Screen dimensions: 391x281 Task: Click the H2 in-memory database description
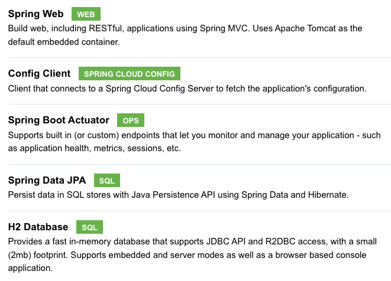tap(192, 255)
